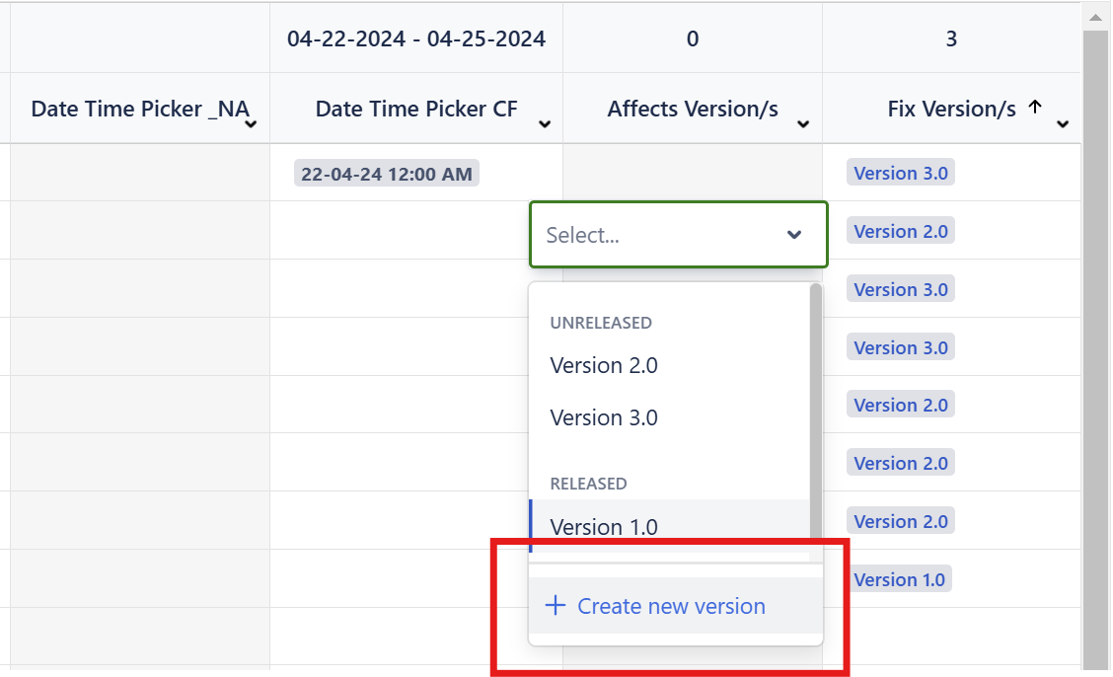Image resolution: width=1113 pixels, height=677 pixels.
Task: Toggle the chevron inside the Select... combo box
Action: [x=794, y=235]
